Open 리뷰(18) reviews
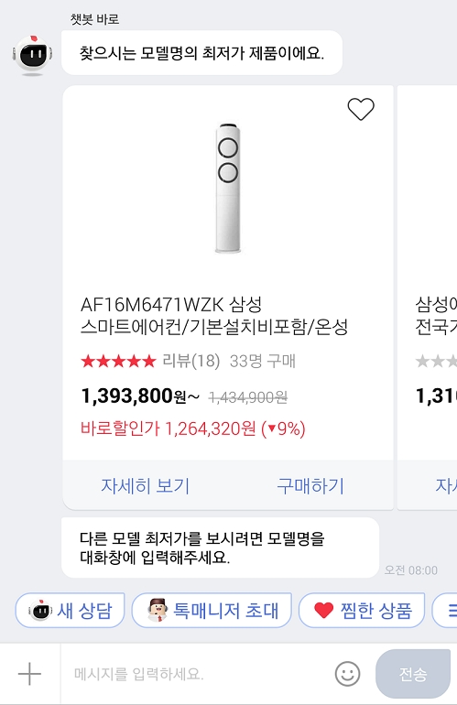The height and width of the screenshot is (705, 457). click(191, 361)
